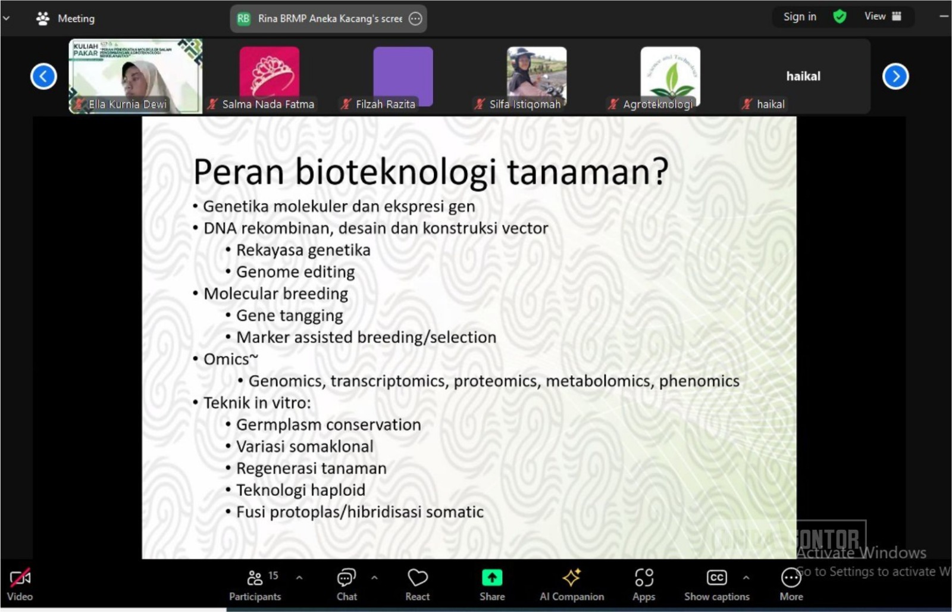Start your video from the toolbar
Viewport: 952px width, 612px height.
(20, 583)
